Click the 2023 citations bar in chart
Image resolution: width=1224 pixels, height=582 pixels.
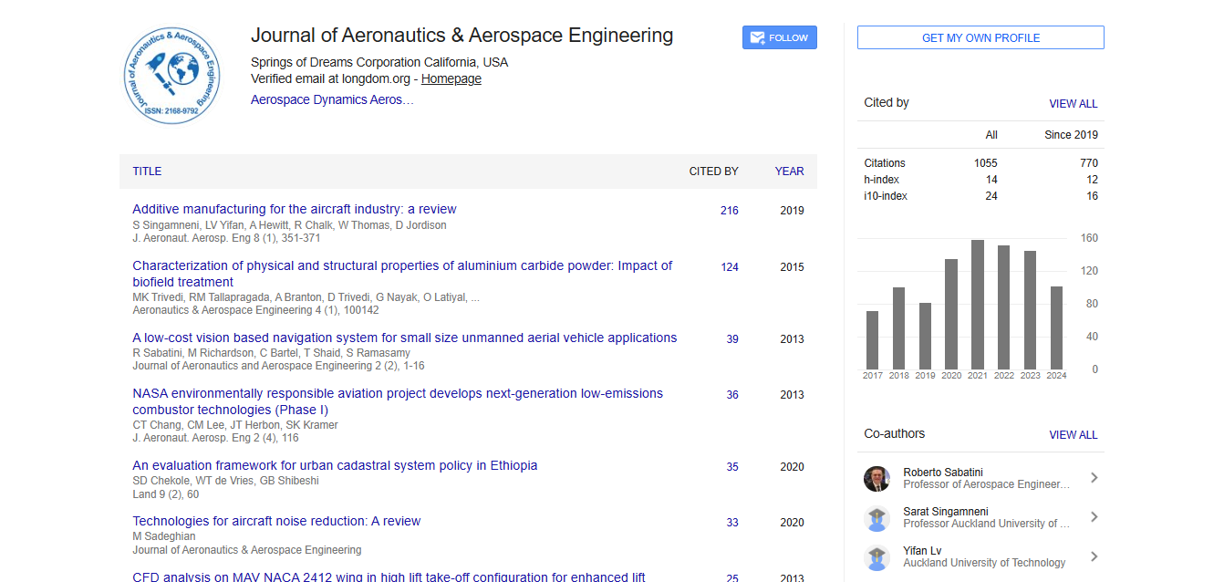point(1030,309)
